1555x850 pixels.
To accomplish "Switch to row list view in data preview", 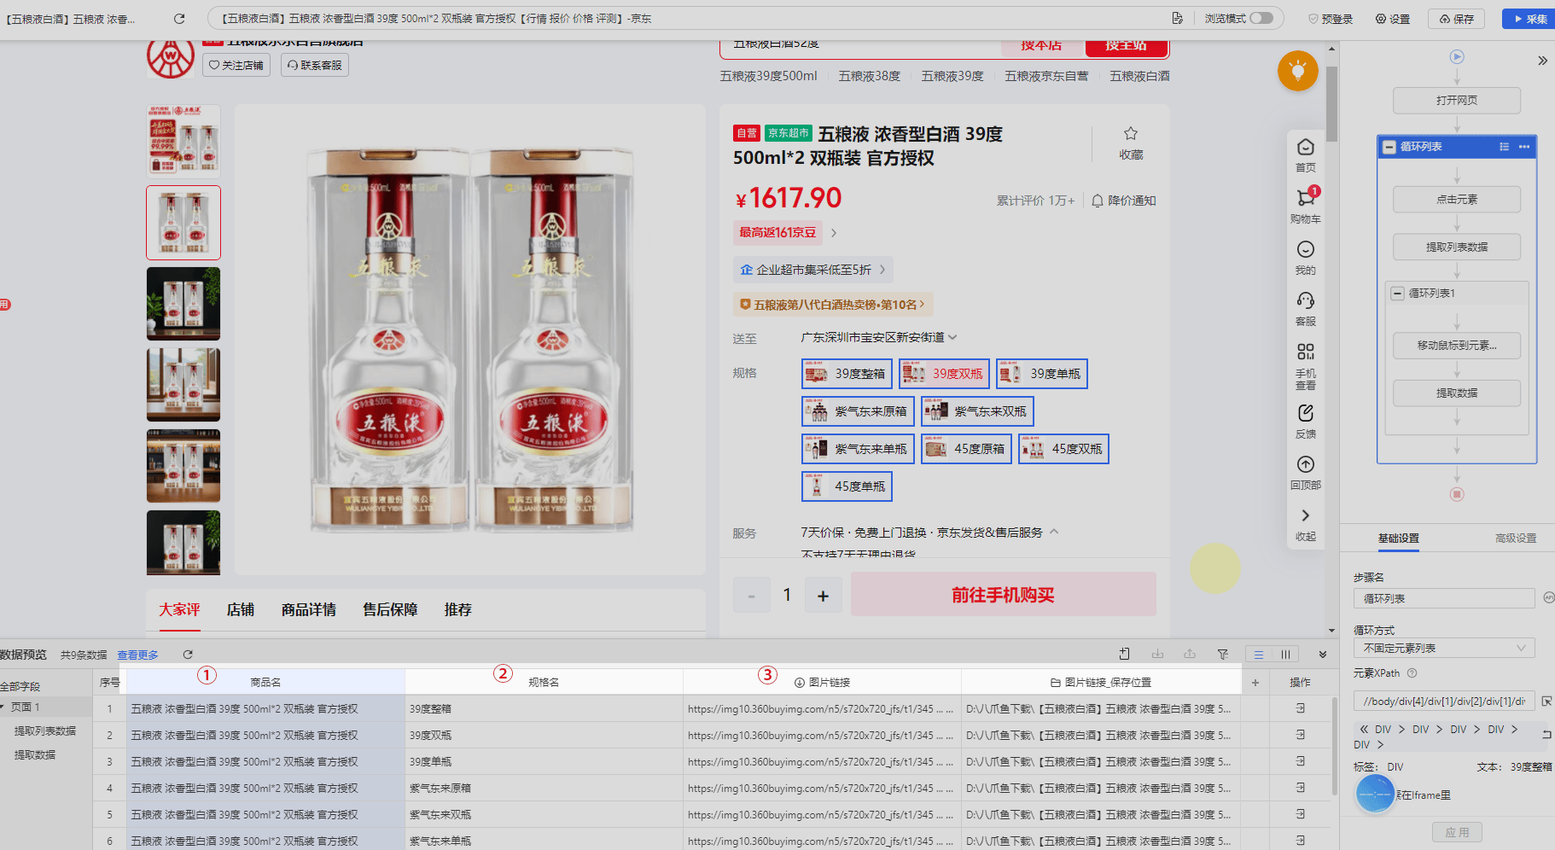I will click(x=1258, y=655).
